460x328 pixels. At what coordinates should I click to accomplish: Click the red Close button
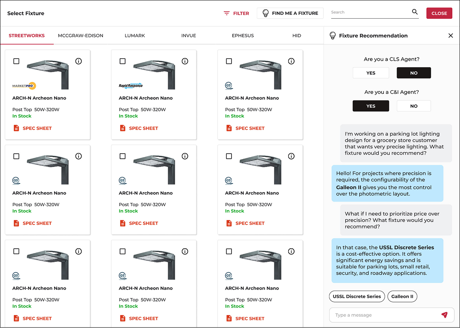[439, 13]
